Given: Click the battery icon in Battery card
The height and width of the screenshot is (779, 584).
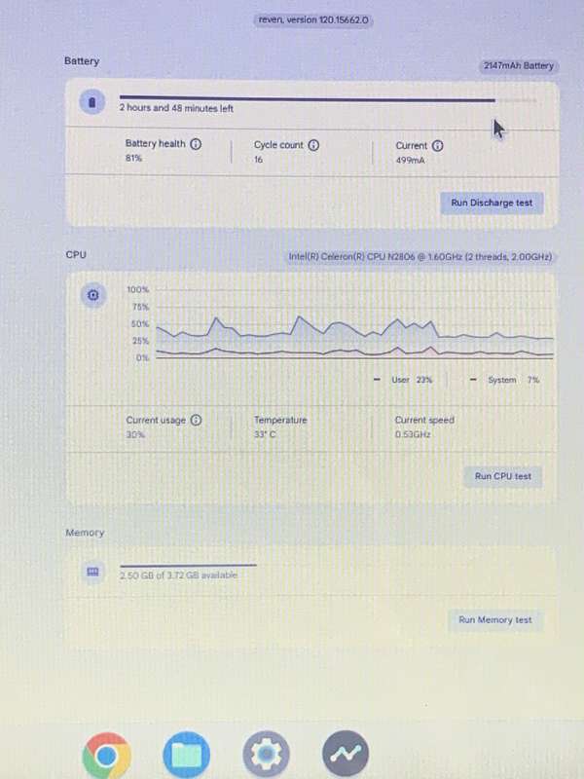Looking at the screenshot, I should pos(91,102).
